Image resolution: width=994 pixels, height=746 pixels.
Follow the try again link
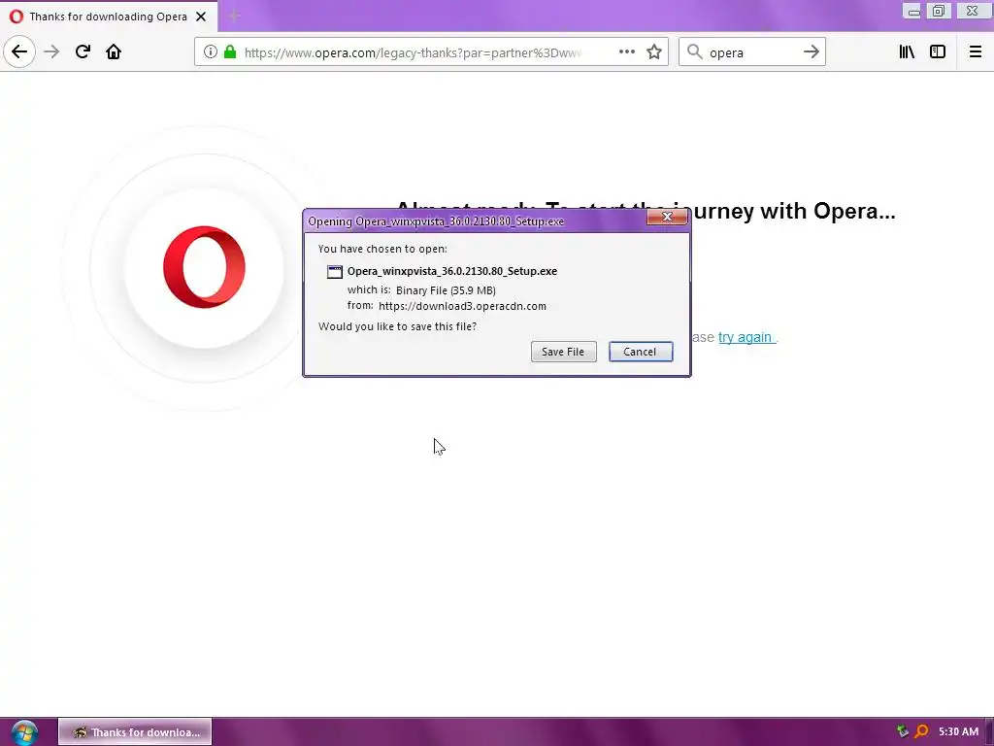pos(746,337)
